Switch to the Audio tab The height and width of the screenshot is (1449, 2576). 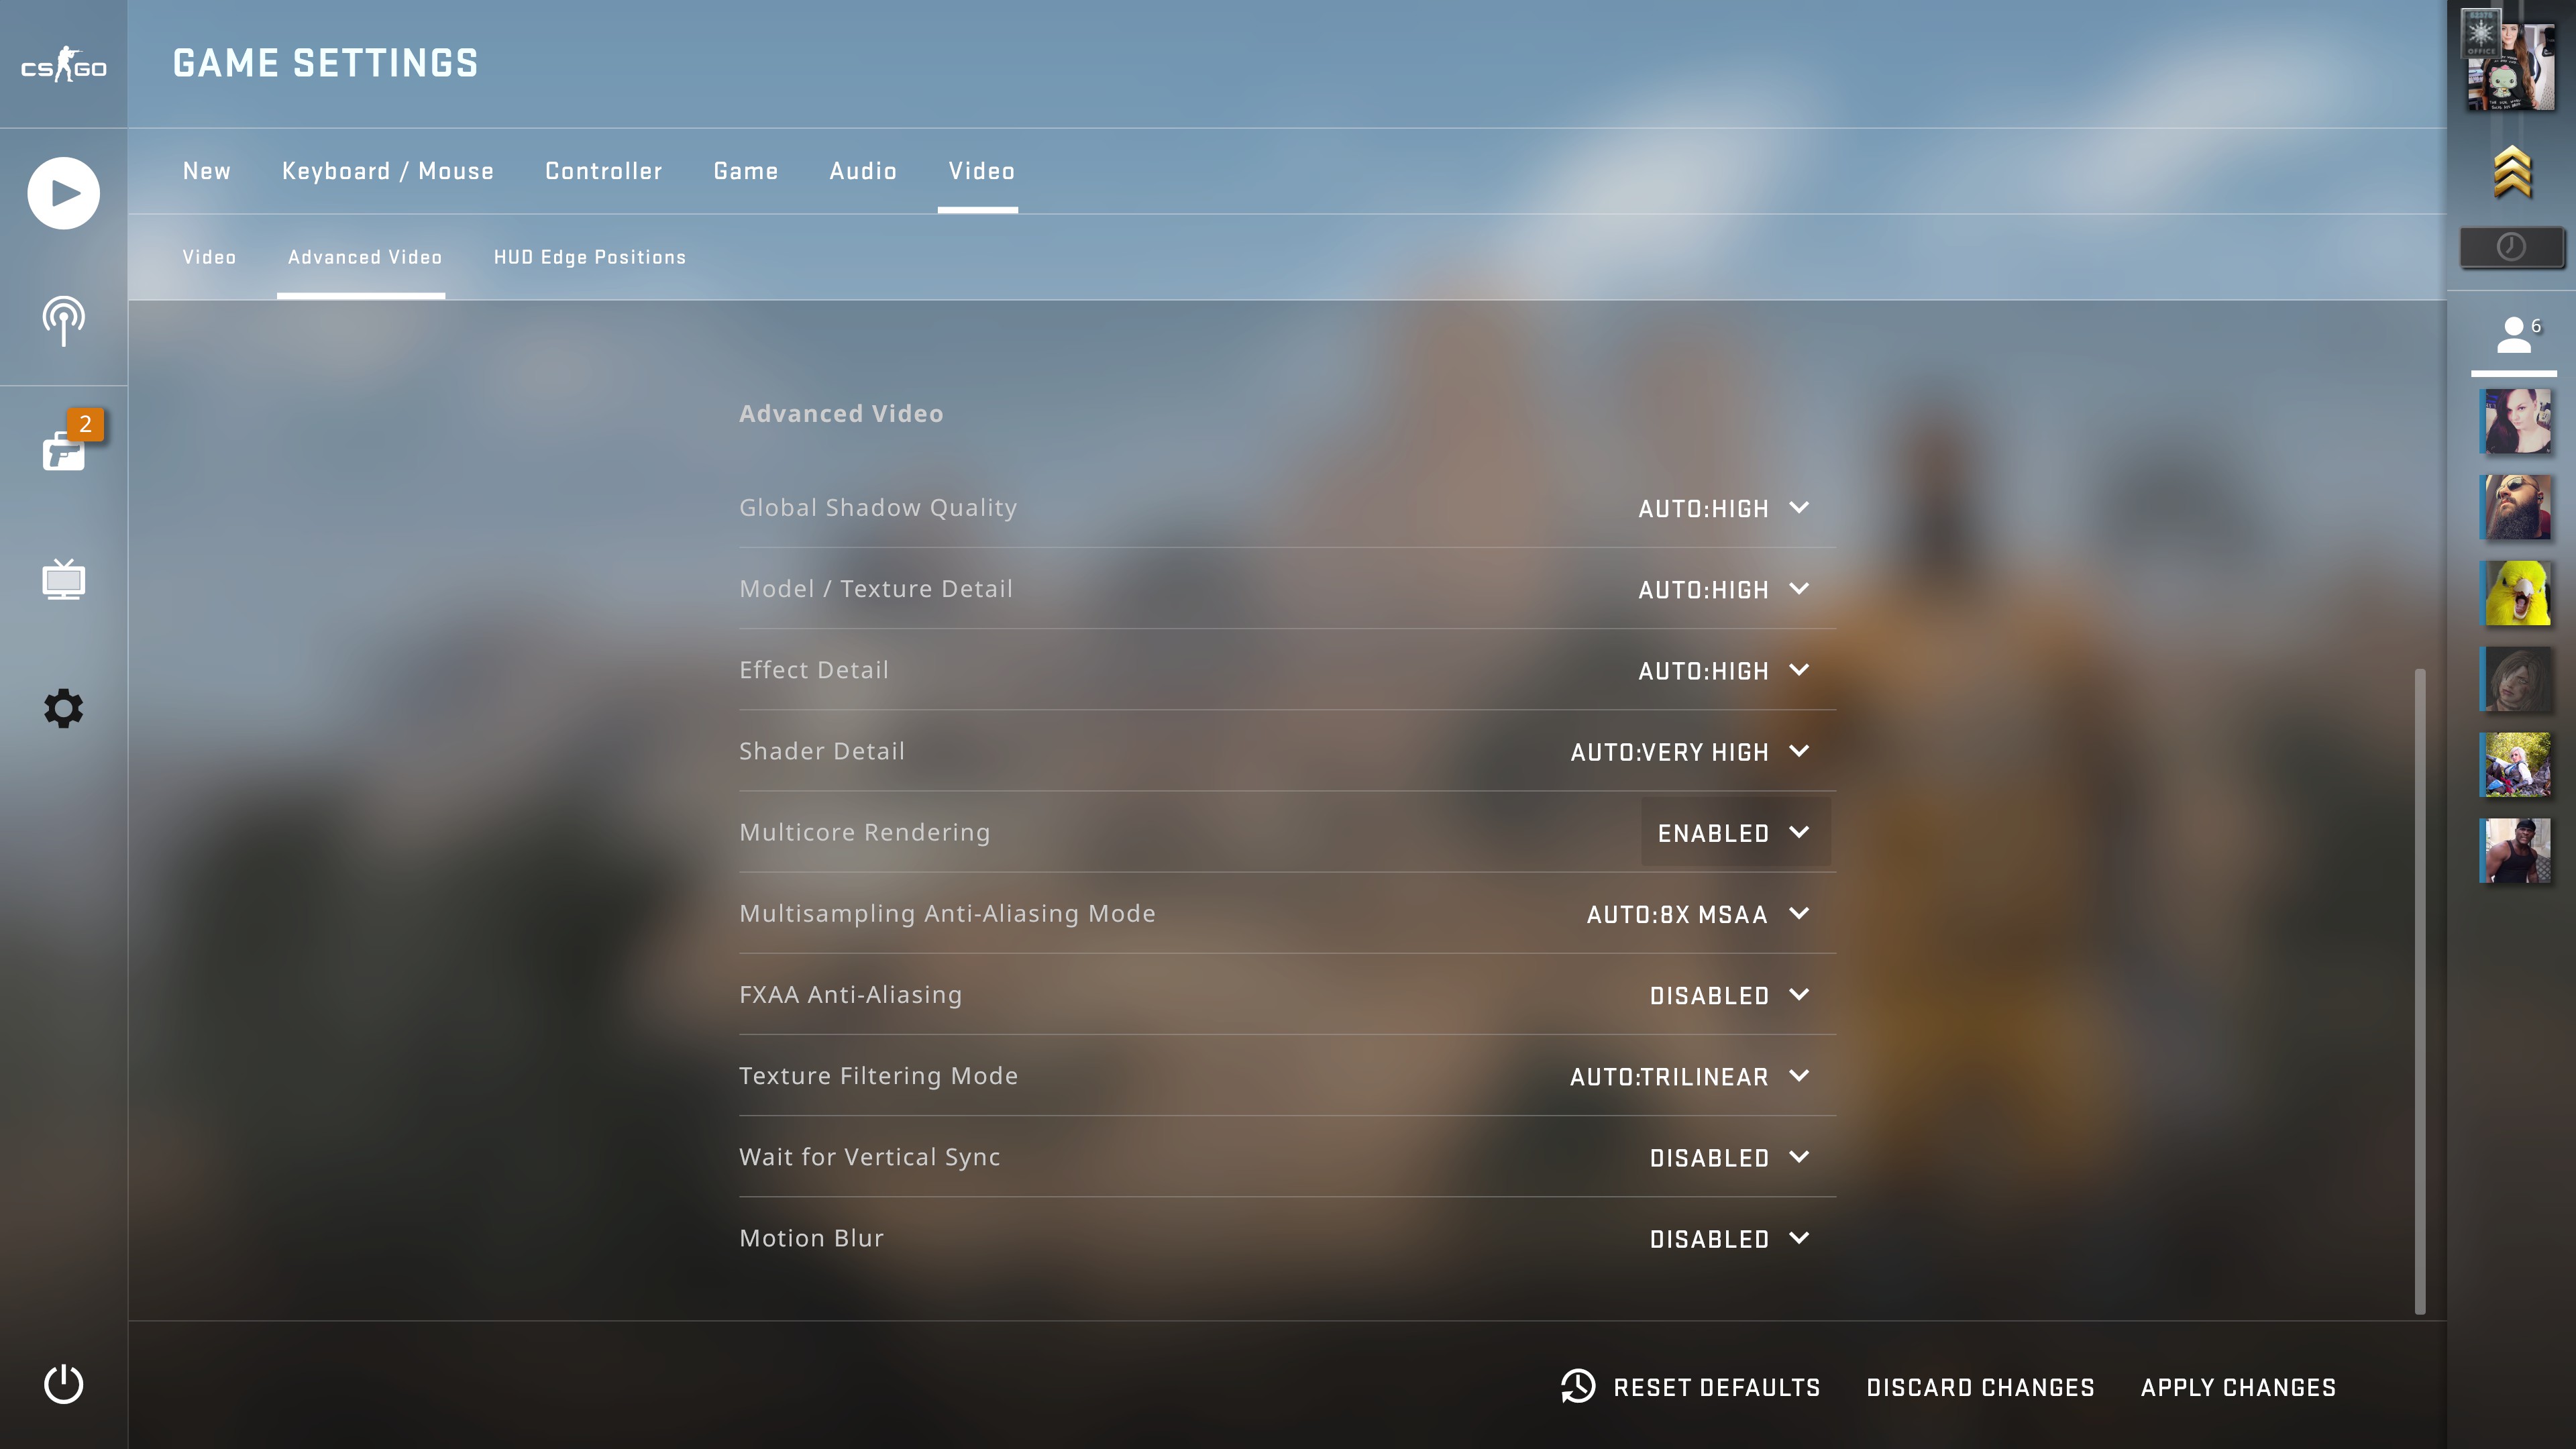tap(862, 171)
